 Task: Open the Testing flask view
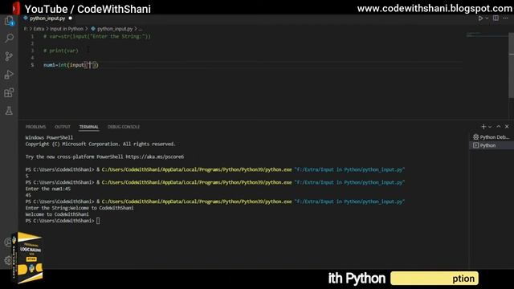[x=9, y=111]
